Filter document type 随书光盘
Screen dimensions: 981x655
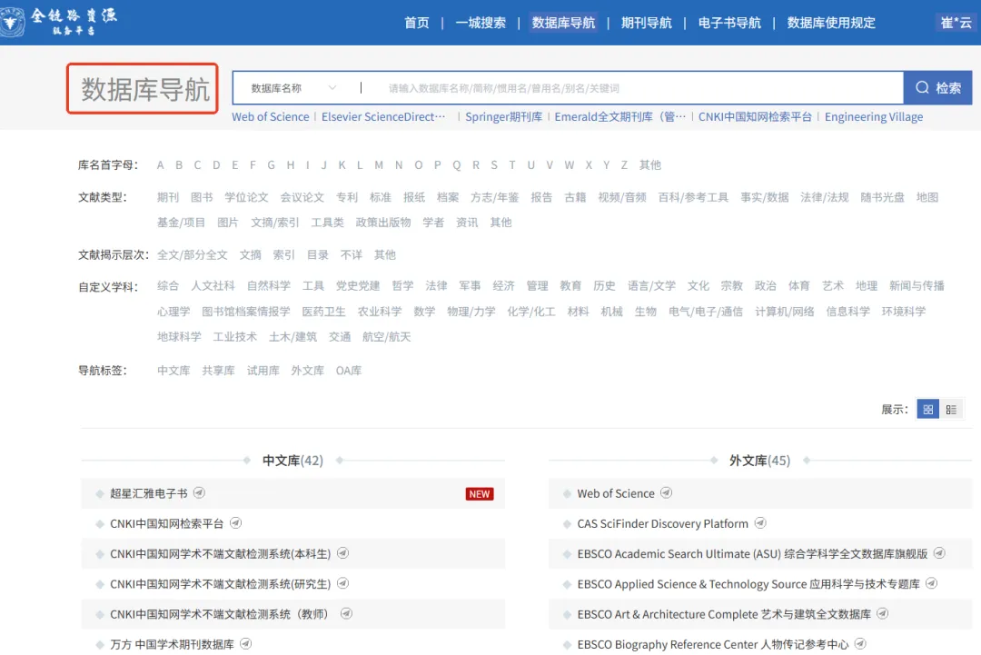click(x=882, y=198)
